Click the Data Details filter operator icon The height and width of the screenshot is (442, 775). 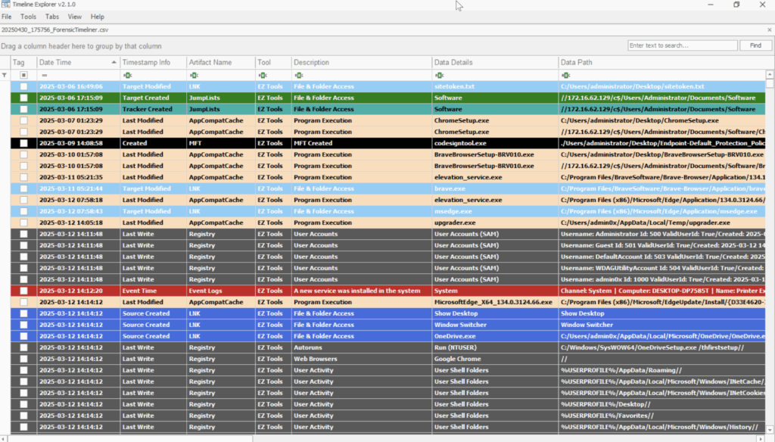point(439,76)
